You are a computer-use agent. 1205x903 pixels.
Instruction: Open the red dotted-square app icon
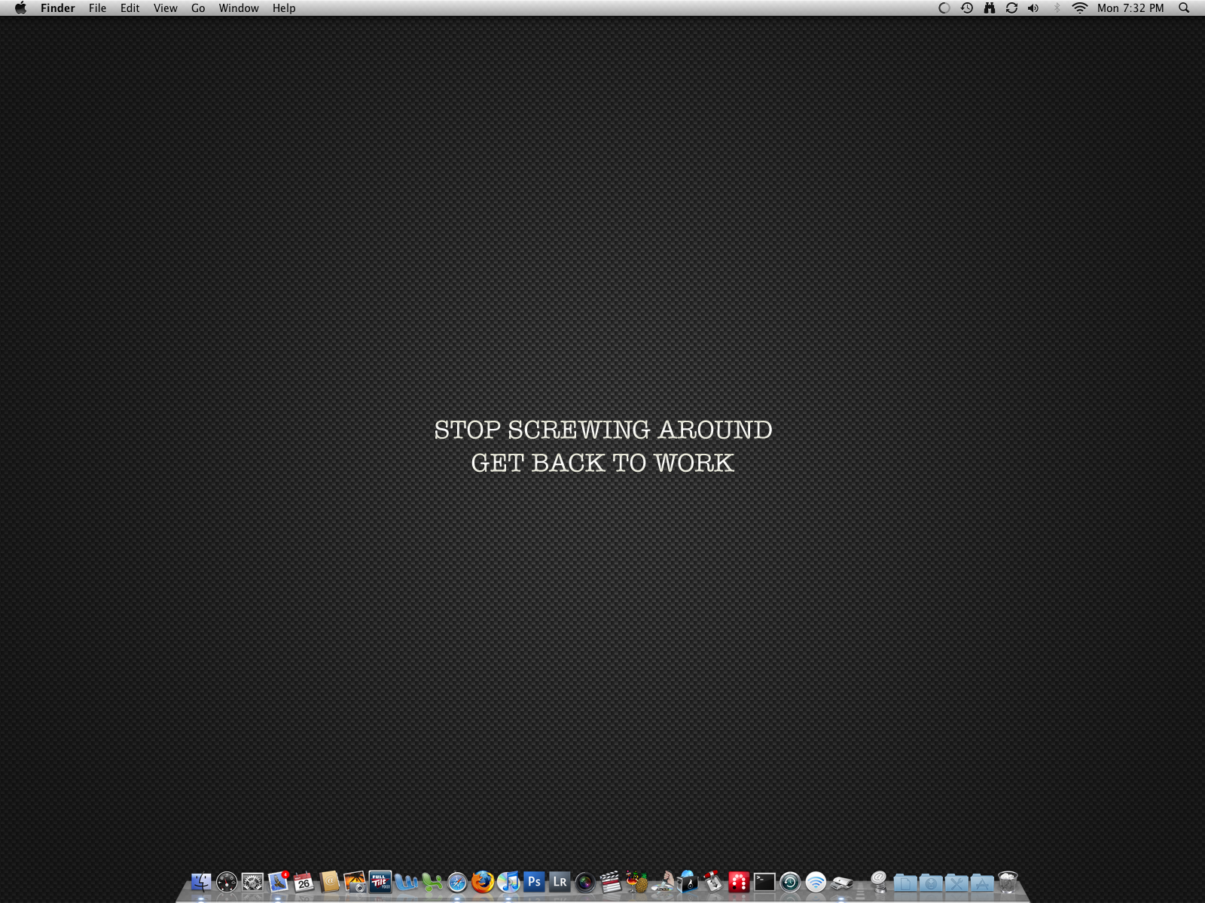click(x=739, y=882)
